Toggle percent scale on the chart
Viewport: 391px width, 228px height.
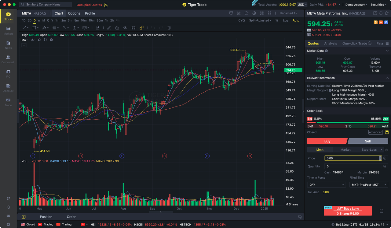(x=277, y=20)
